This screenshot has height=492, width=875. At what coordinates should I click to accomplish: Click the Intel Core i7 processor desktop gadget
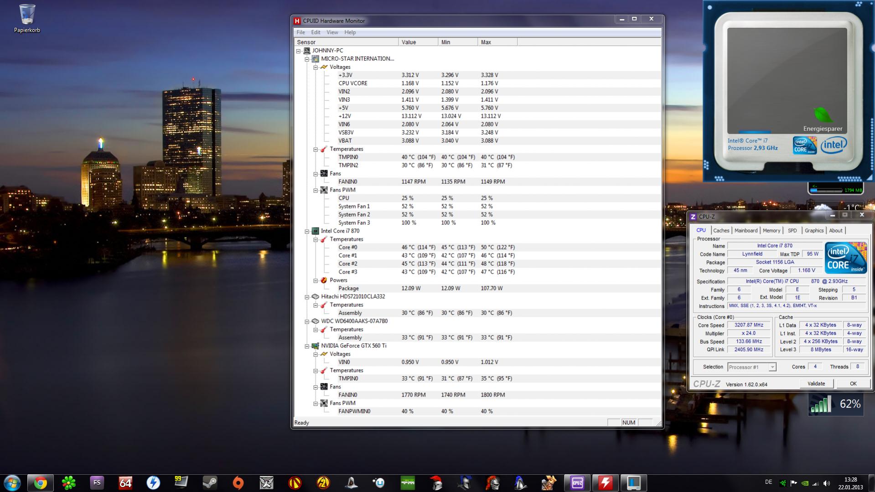[788, 92]
